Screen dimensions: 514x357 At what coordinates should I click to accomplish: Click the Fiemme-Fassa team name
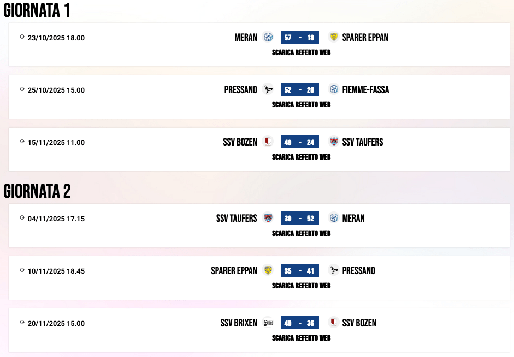pos(365,89)
